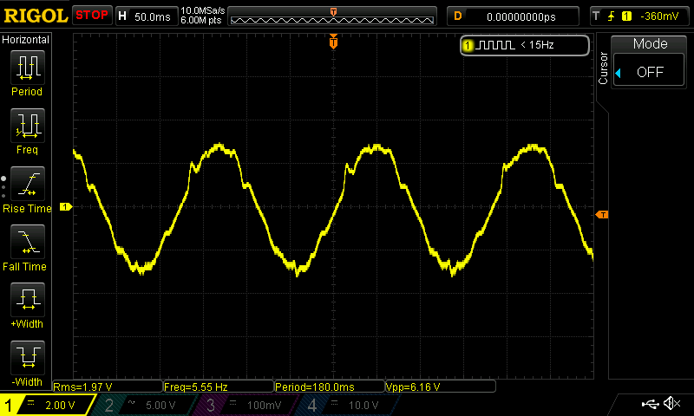Click the trigger rising edge icon
The image size is (694, 416).
click(x=612, y=16)
